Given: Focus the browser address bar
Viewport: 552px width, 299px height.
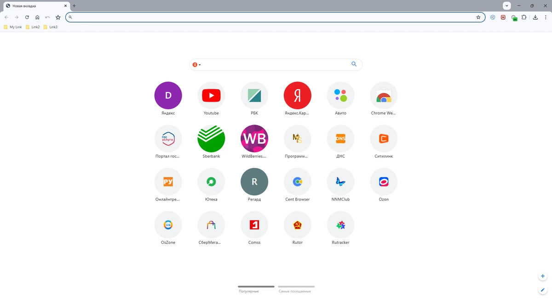Looking at the screenshot, I should coord(275,17).
